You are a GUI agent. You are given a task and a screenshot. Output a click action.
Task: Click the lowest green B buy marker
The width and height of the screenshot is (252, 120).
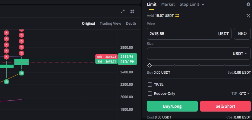6,82
